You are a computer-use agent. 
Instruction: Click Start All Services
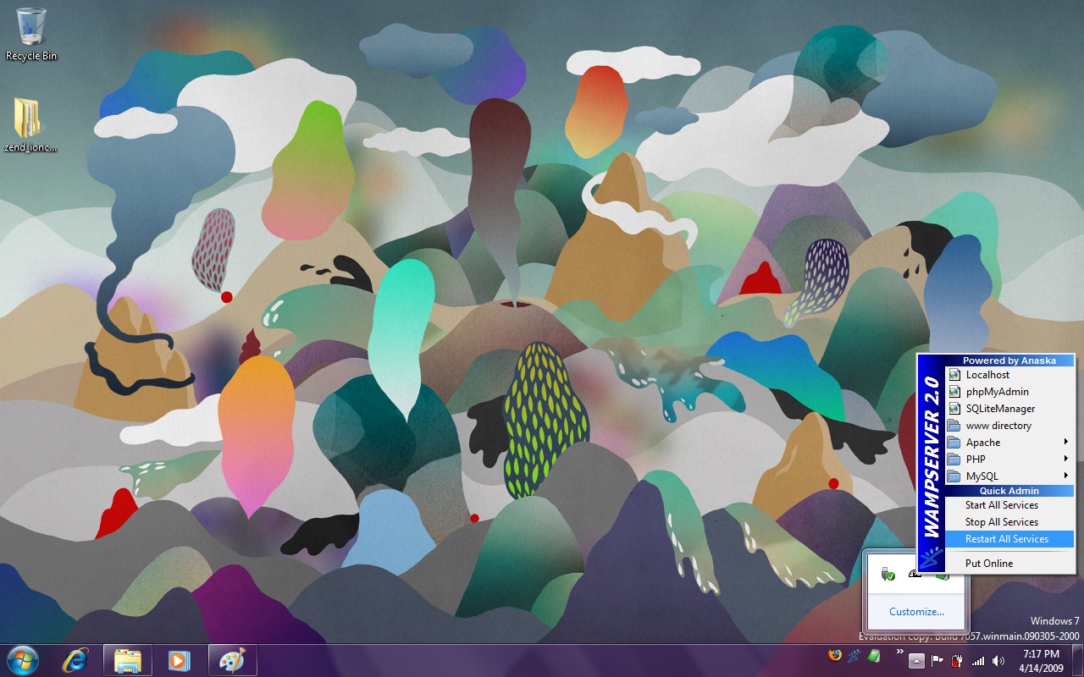pos(1001,505)
